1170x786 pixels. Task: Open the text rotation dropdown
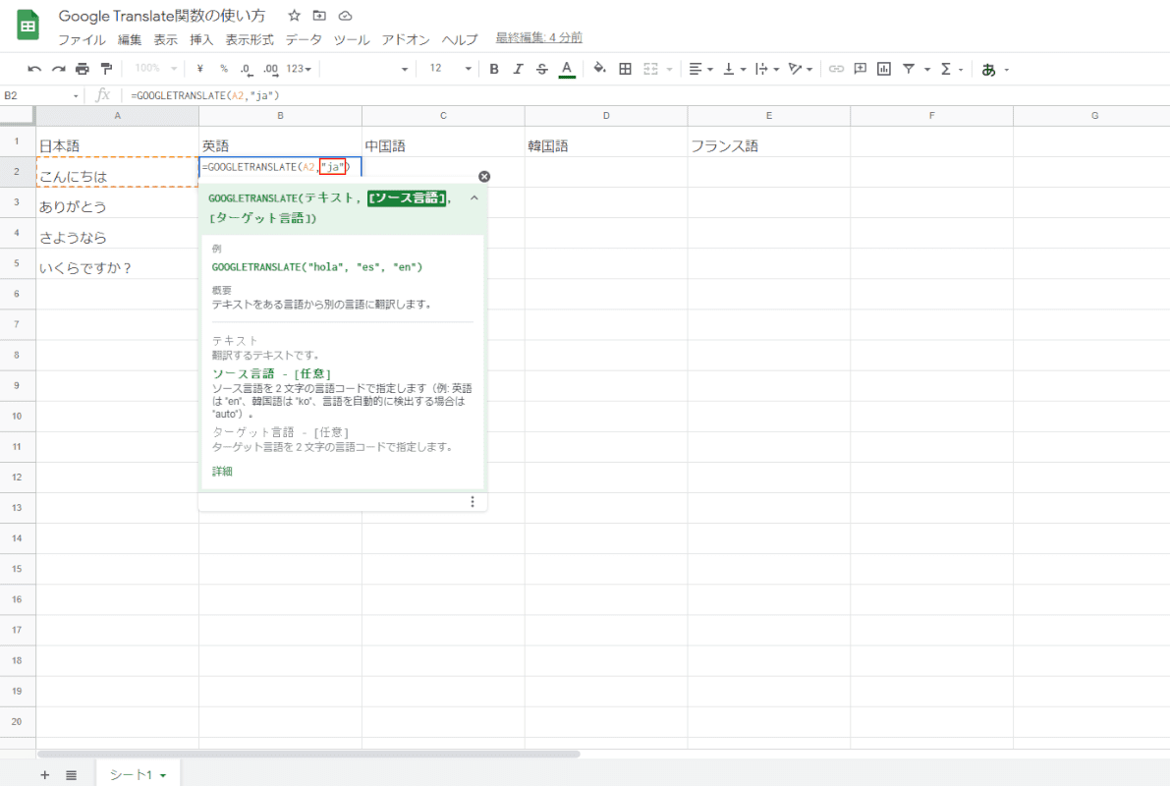[801, 69]
